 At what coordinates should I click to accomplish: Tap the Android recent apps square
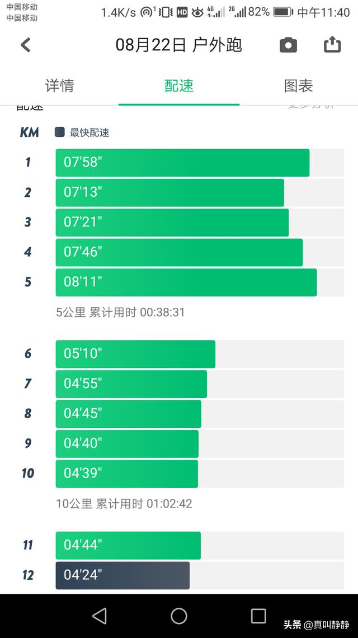coord(258,616)
